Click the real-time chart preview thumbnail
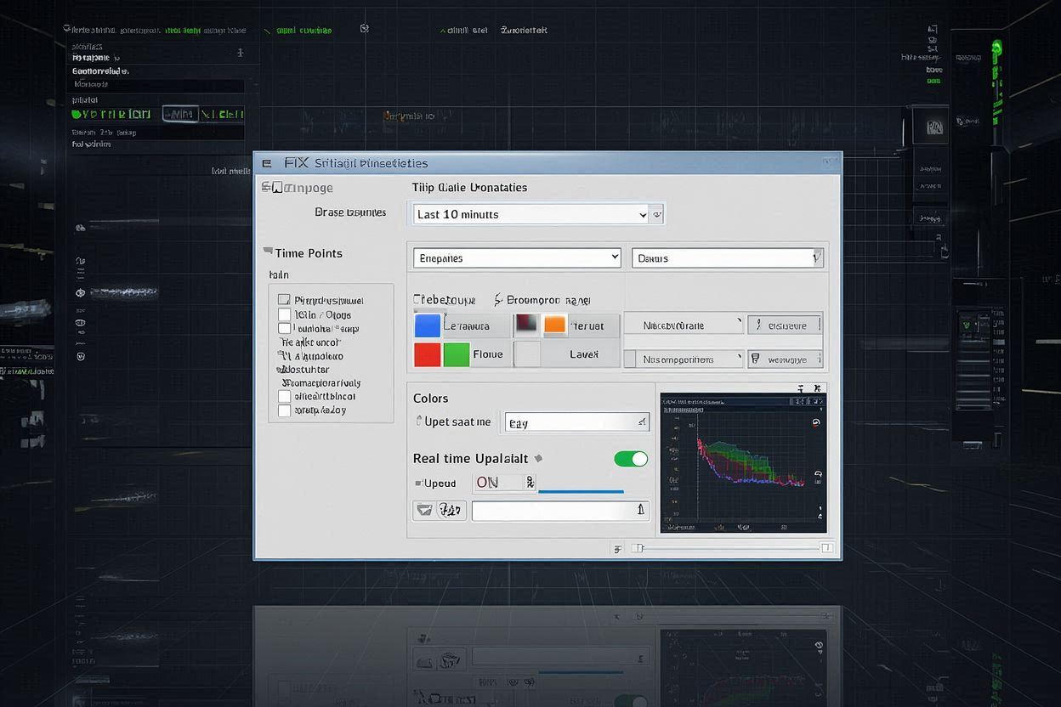1061x707 pixels. (x=743, y=462)
